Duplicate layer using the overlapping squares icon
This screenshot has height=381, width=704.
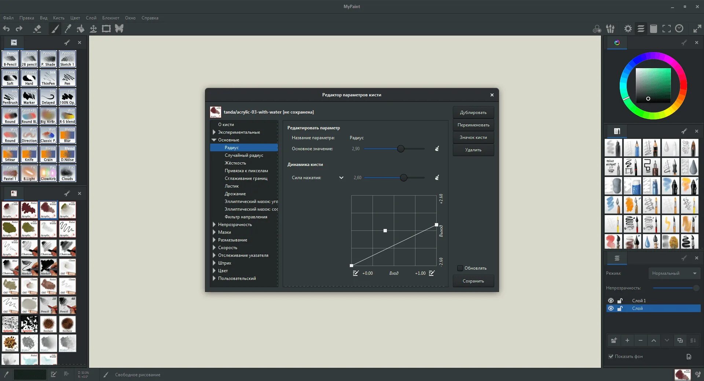pyautogui.click(x=680, y=340)
